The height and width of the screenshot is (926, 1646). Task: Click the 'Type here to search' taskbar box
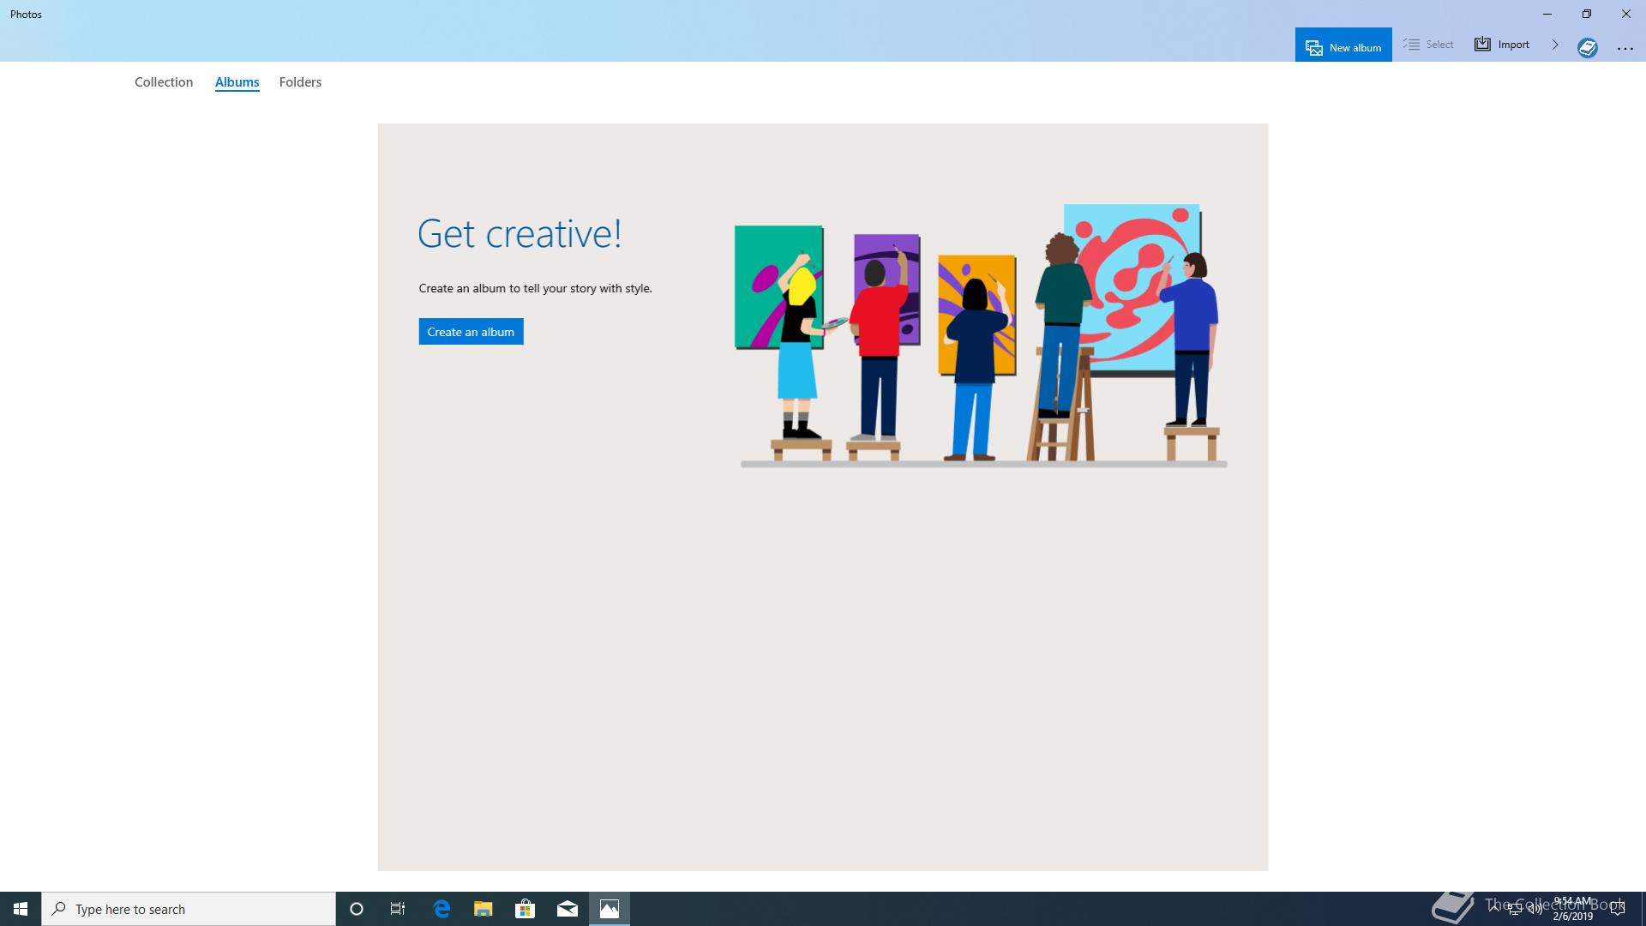pyautogui.click(x=189, y=909)
